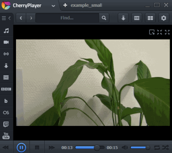Open the settings gear
The image size is (172, 153).
click(164, 18)
